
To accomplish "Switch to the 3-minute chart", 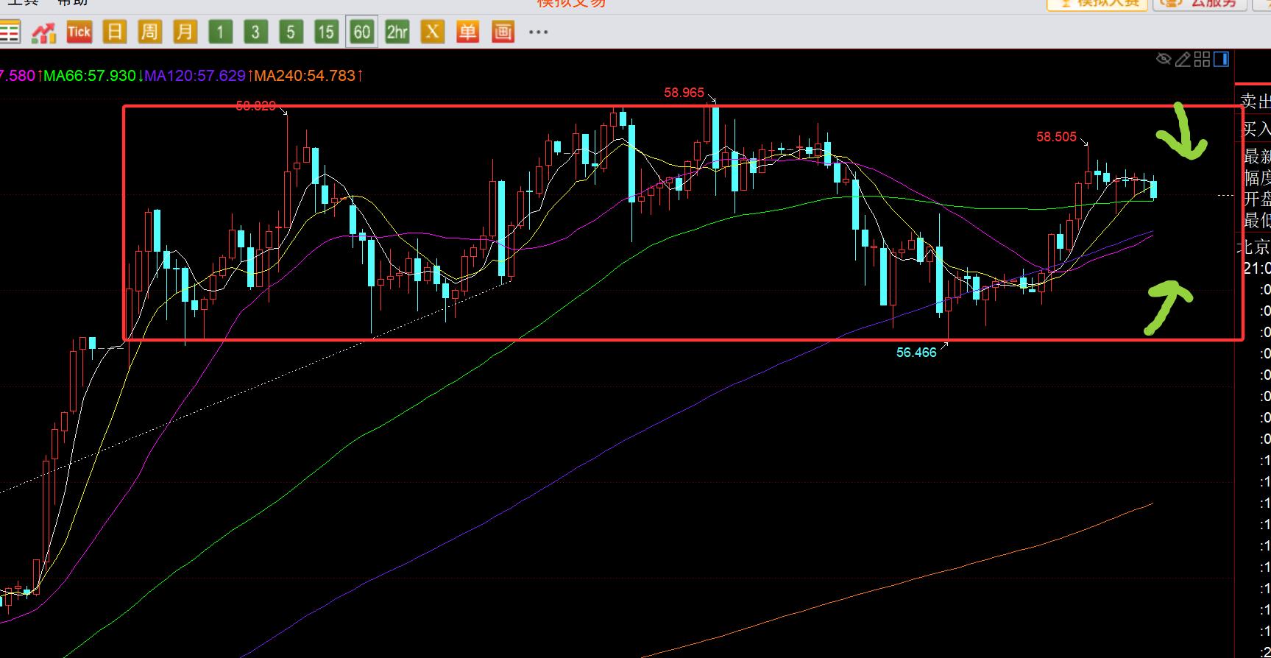I will coord(255,32).
